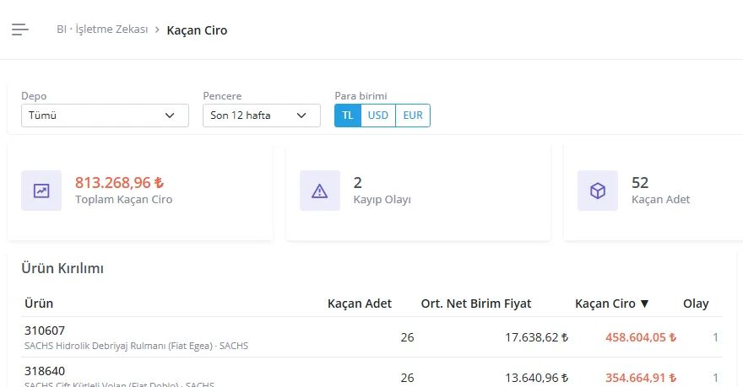Open the Depo dropdown showing Tümü
The image size is (743, 387).
point(105,116)
